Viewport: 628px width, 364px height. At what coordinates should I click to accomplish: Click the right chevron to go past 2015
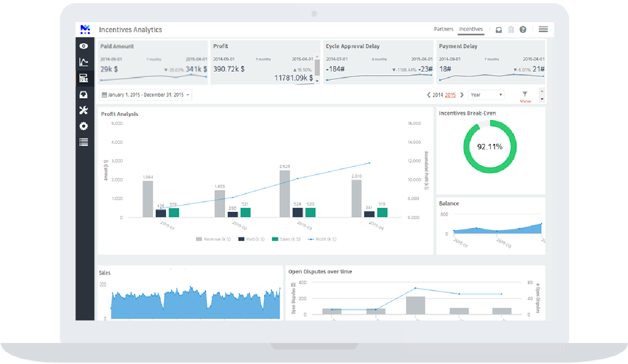461,95
